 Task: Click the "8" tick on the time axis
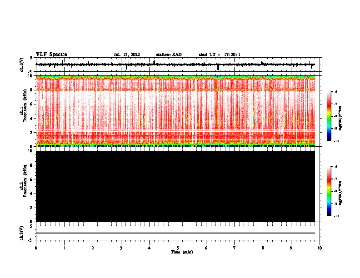click(263, 248)
